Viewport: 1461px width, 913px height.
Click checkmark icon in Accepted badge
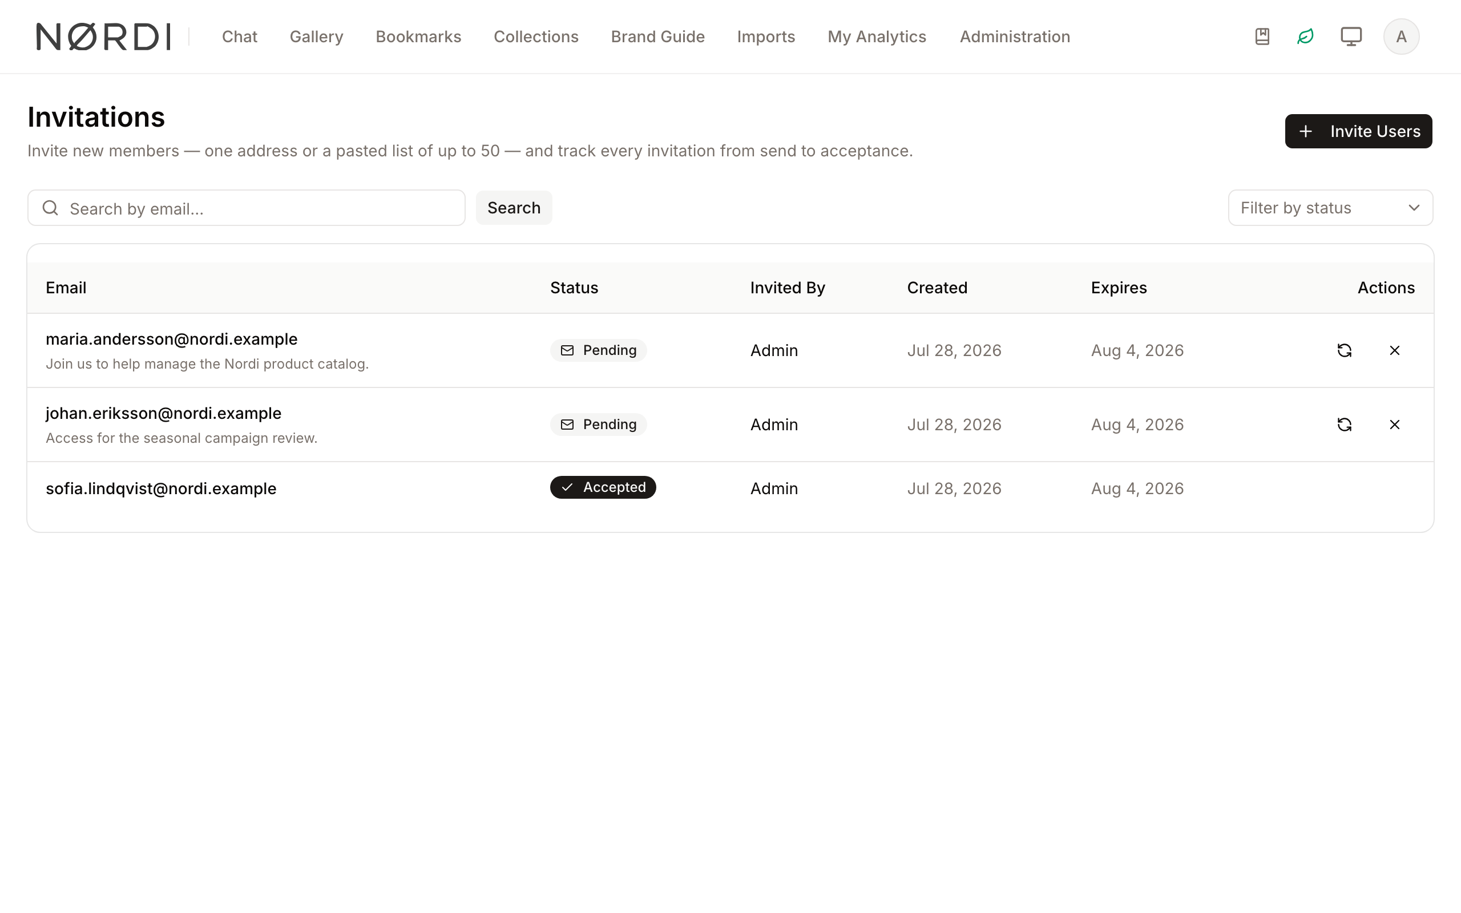click(x=567, y=487)
